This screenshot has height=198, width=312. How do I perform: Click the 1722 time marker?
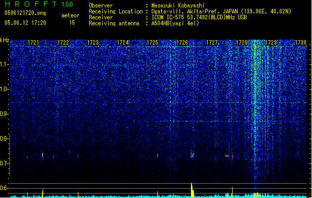click(63, 43)
